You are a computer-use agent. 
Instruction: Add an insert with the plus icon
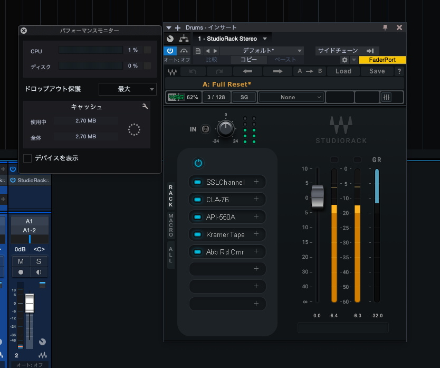(x=178, y=28)
